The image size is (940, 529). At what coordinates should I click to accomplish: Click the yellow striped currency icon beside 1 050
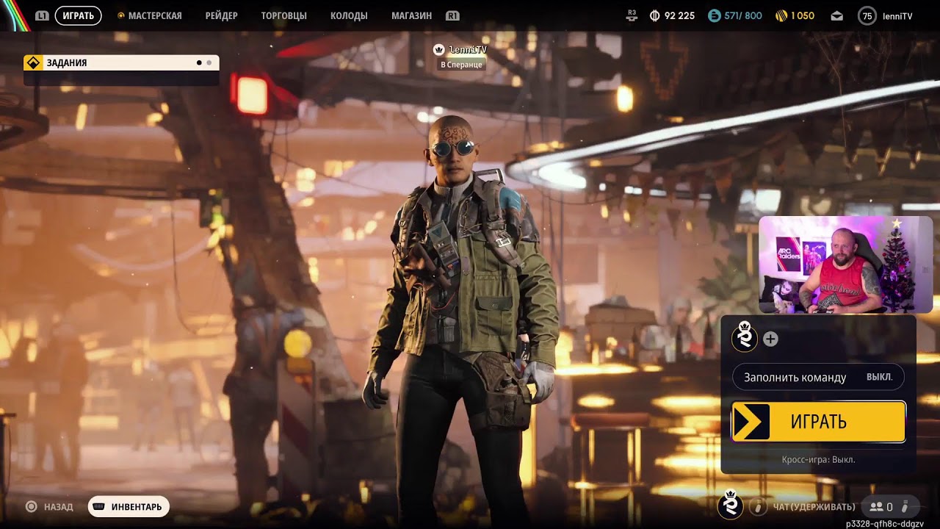[x=781, y=15]
